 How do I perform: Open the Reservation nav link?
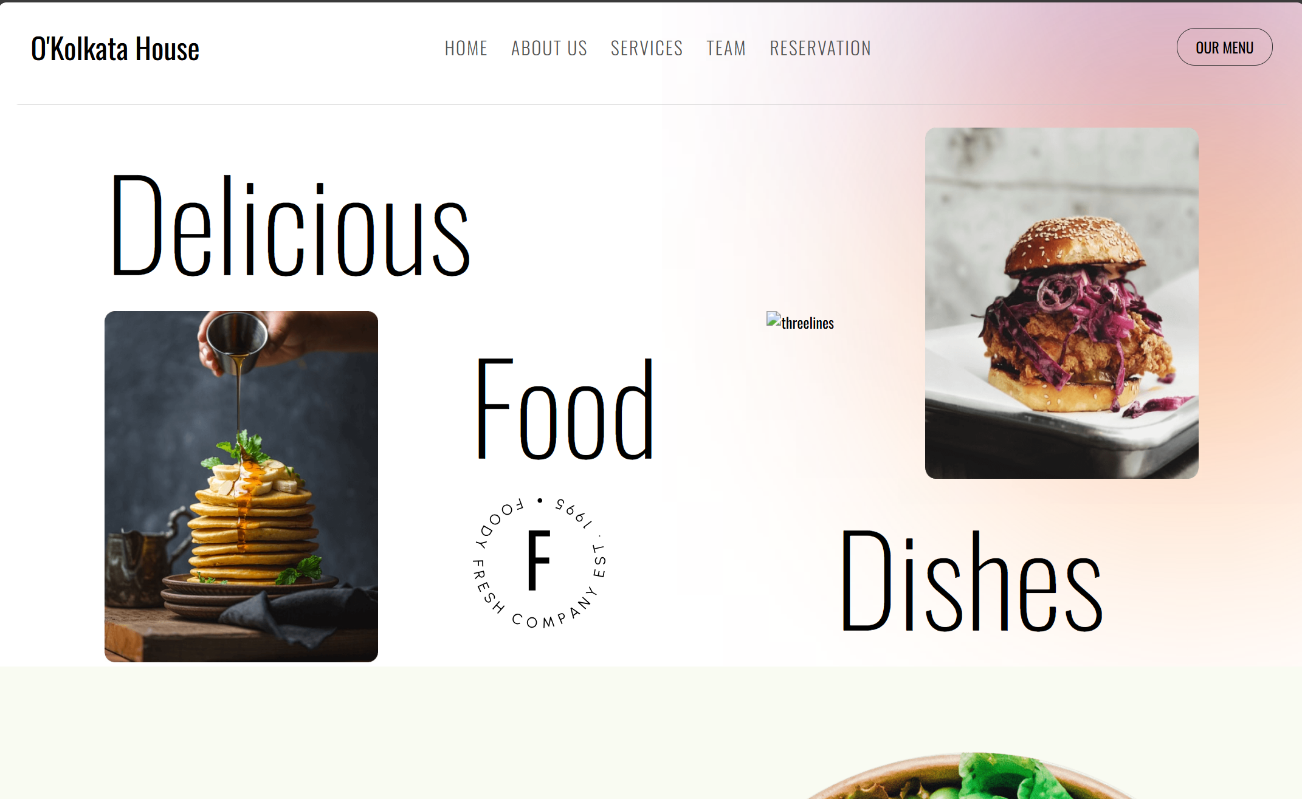point(821,48)
